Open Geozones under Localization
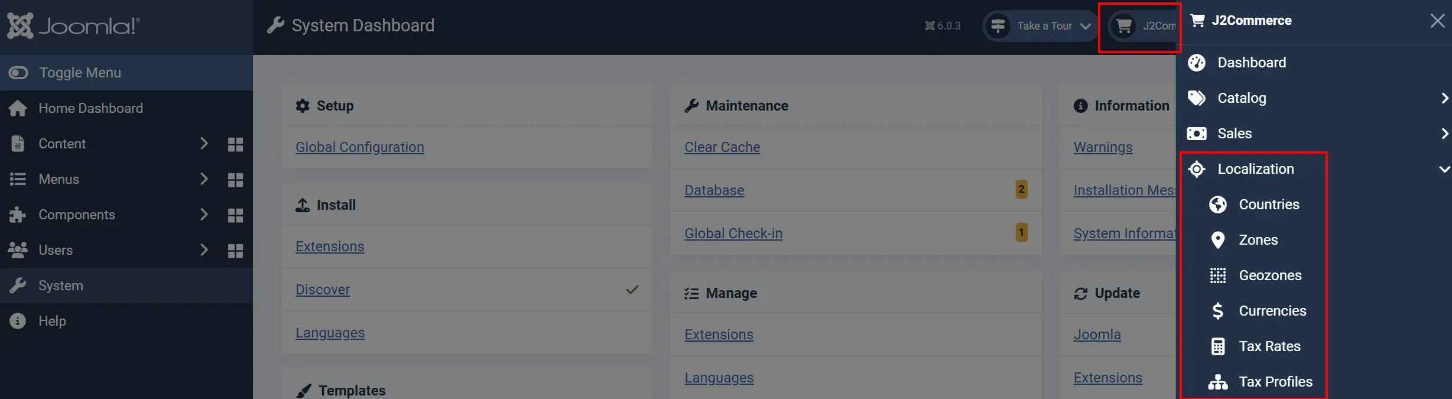1452x399 pixels. 1270,275
